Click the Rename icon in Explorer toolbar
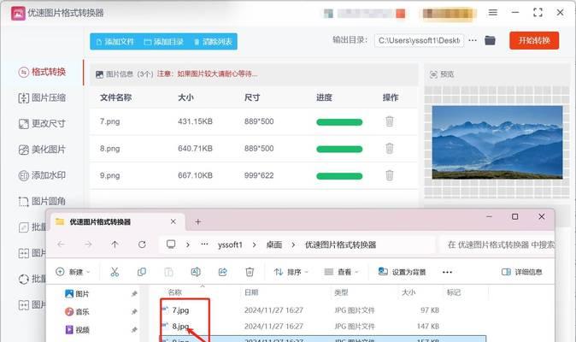Screen dimensions: 576x342 coord(196,272)
